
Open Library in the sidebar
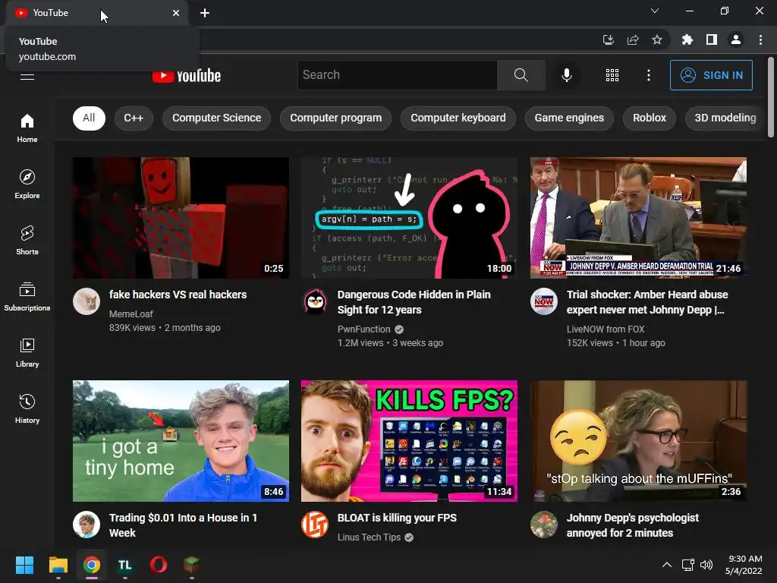(x=27, y=352)
